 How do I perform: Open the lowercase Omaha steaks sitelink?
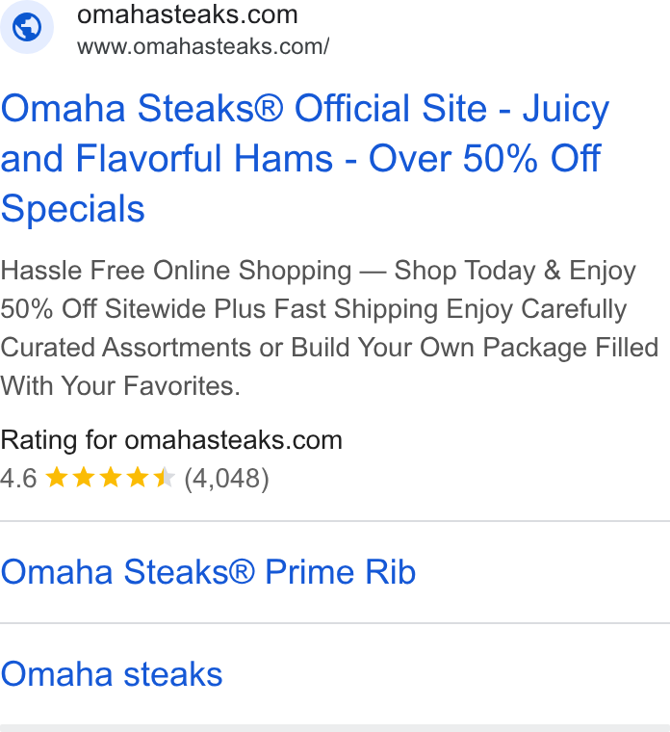112,673
